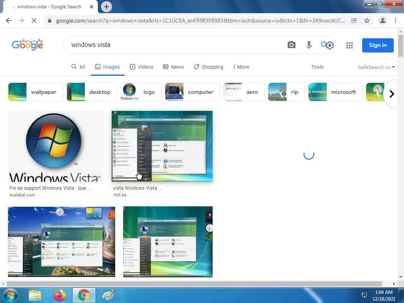Open the Windows Start orb
The width and height of the screenshot is (404, 303).
click(10, 295)
